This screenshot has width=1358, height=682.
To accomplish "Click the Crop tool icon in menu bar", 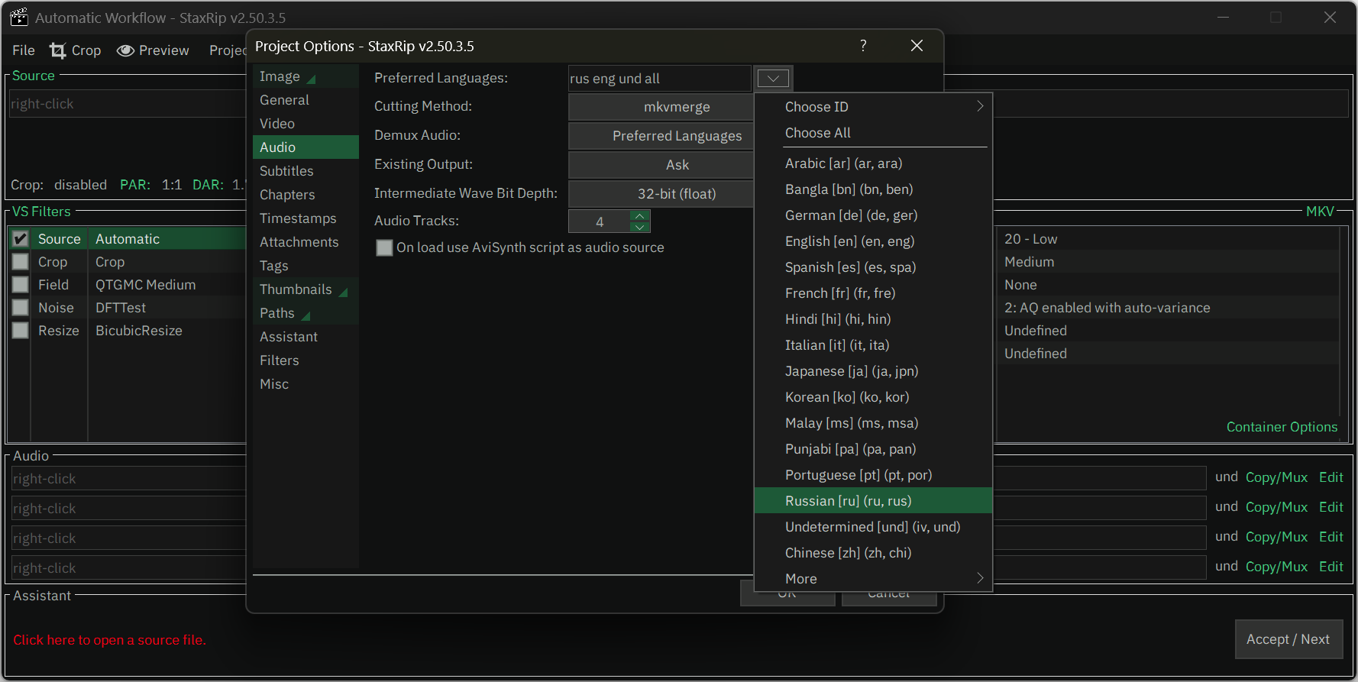I will tap(58, 50).
